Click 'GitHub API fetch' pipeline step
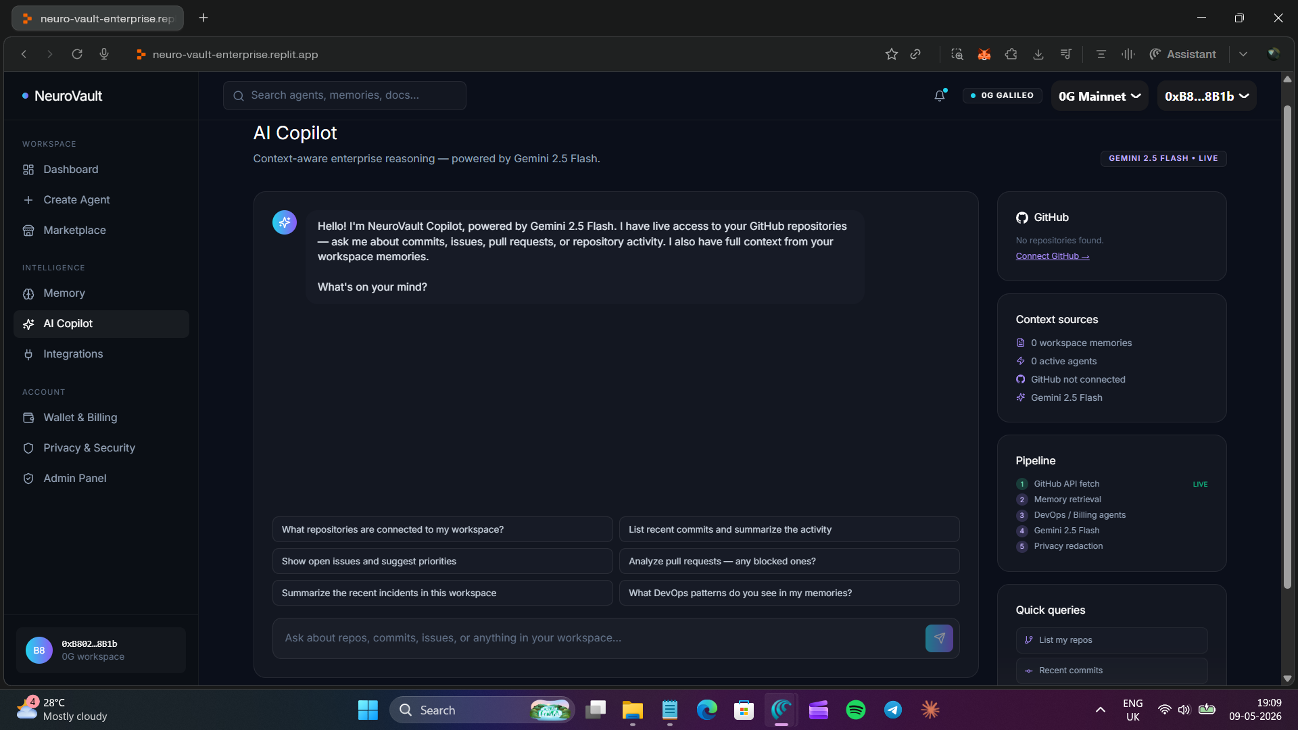This screenshot has width=1298, height=730. (1067, 484)
